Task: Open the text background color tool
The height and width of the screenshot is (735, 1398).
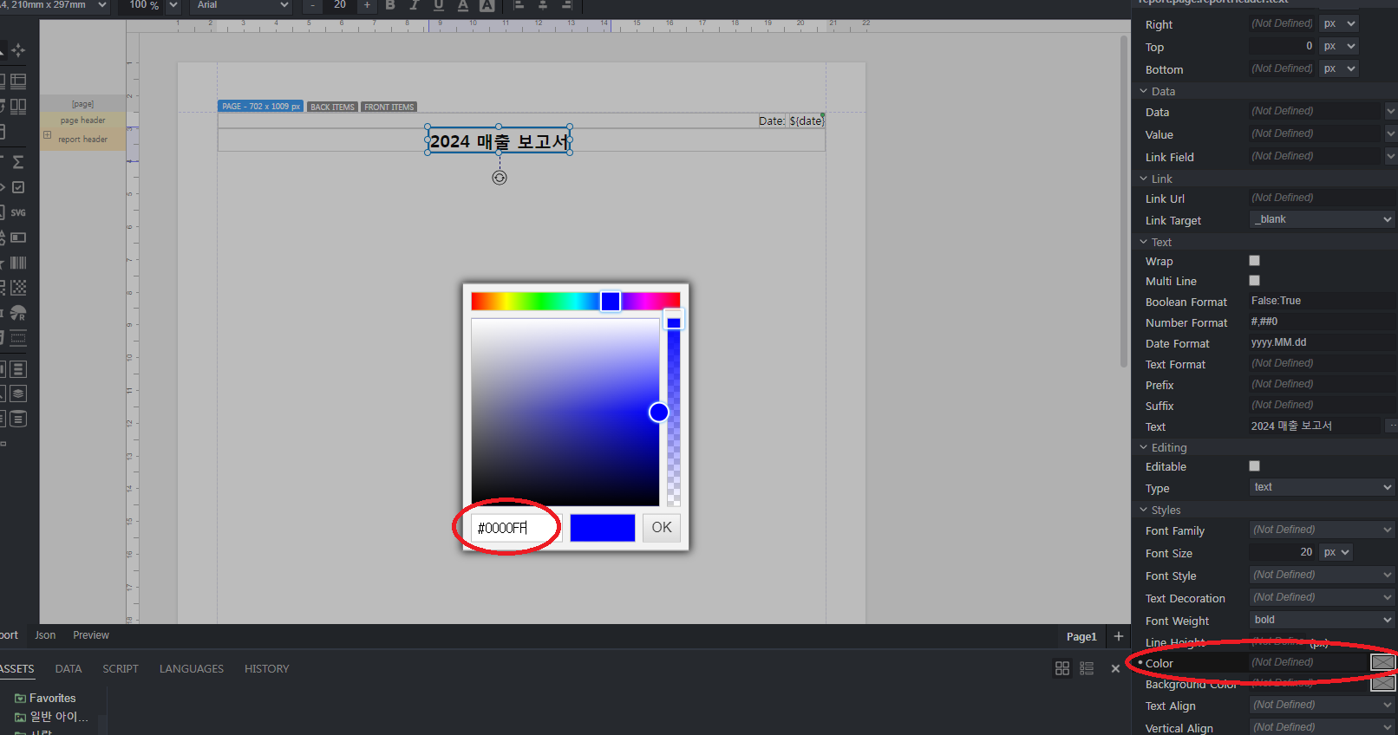Action: pos(487,5)
